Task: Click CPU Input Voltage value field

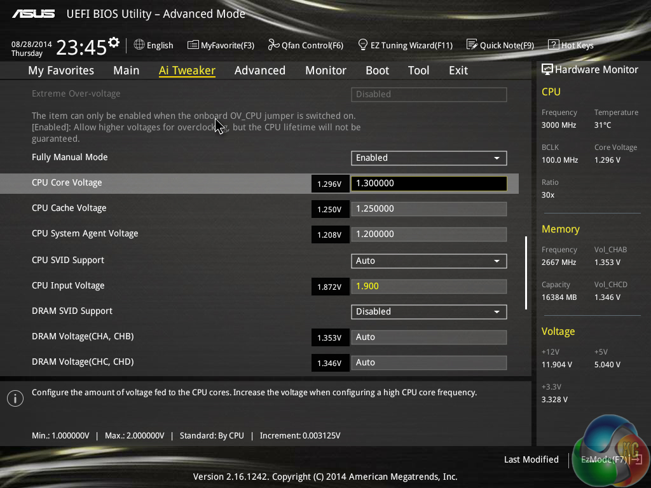Action: click(x=428, y=286)
